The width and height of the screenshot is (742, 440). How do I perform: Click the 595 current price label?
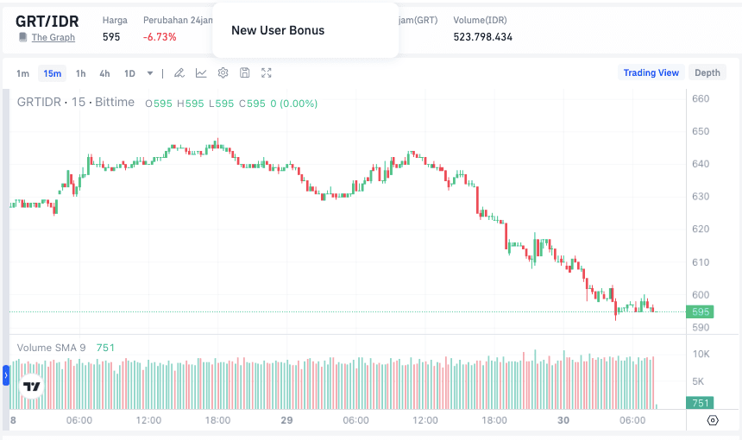coord(701,311)
